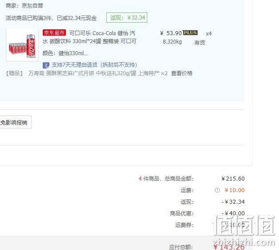279x250 pixels.
Task: Open the 可口可乐 Coca-Cola product title link
Action: (89, 37)
